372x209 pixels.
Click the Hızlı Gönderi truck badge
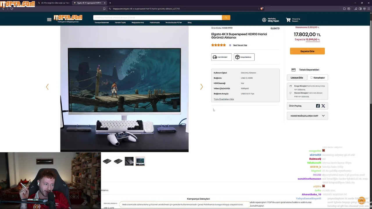(x=221, y=57)
